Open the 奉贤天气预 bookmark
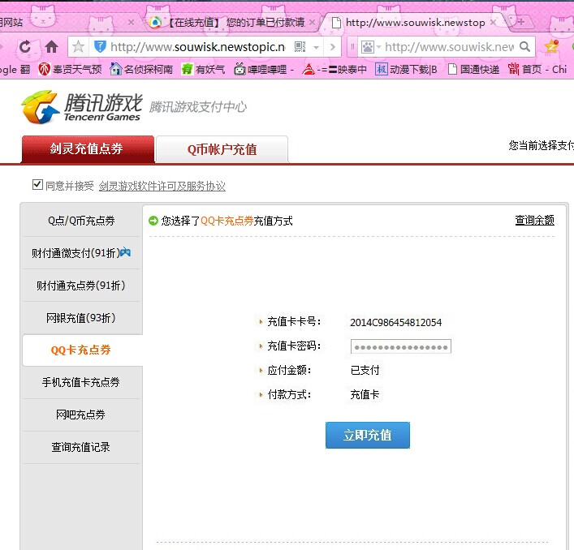 coord(70,69)
